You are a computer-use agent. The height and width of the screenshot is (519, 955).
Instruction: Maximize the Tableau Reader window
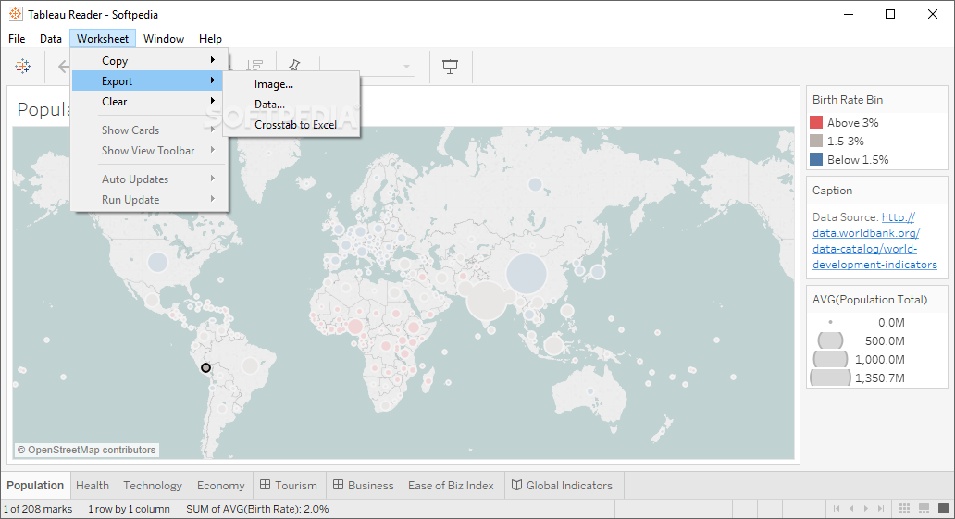[890, 14]
